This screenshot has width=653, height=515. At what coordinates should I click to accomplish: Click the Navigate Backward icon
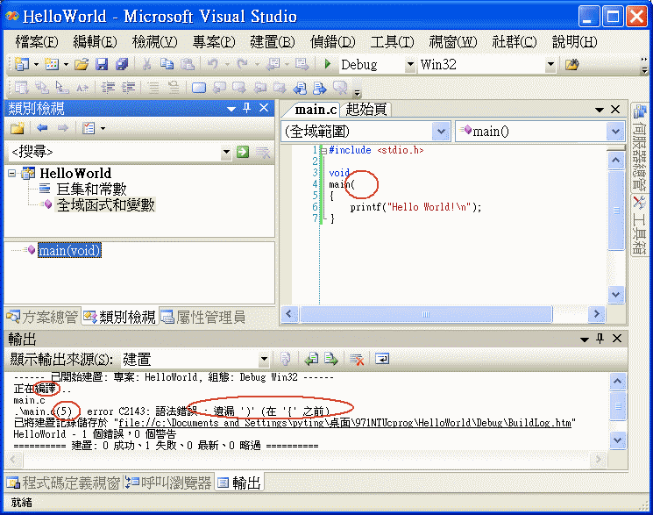[x=273, y=64]
